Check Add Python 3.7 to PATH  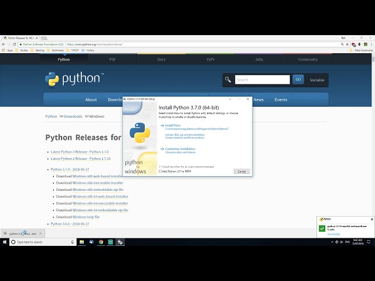(160, 172)
